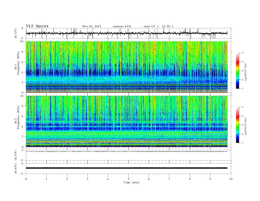The width and height of the screenshot is (260, 201).
Task: Click the ch.1 spectrogram color scale bar
Action: click(x=237, y=71)
